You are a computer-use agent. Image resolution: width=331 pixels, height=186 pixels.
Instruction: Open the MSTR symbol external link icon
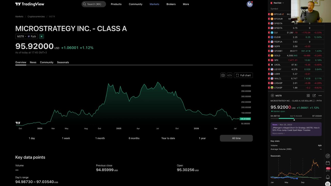(314, 101)
